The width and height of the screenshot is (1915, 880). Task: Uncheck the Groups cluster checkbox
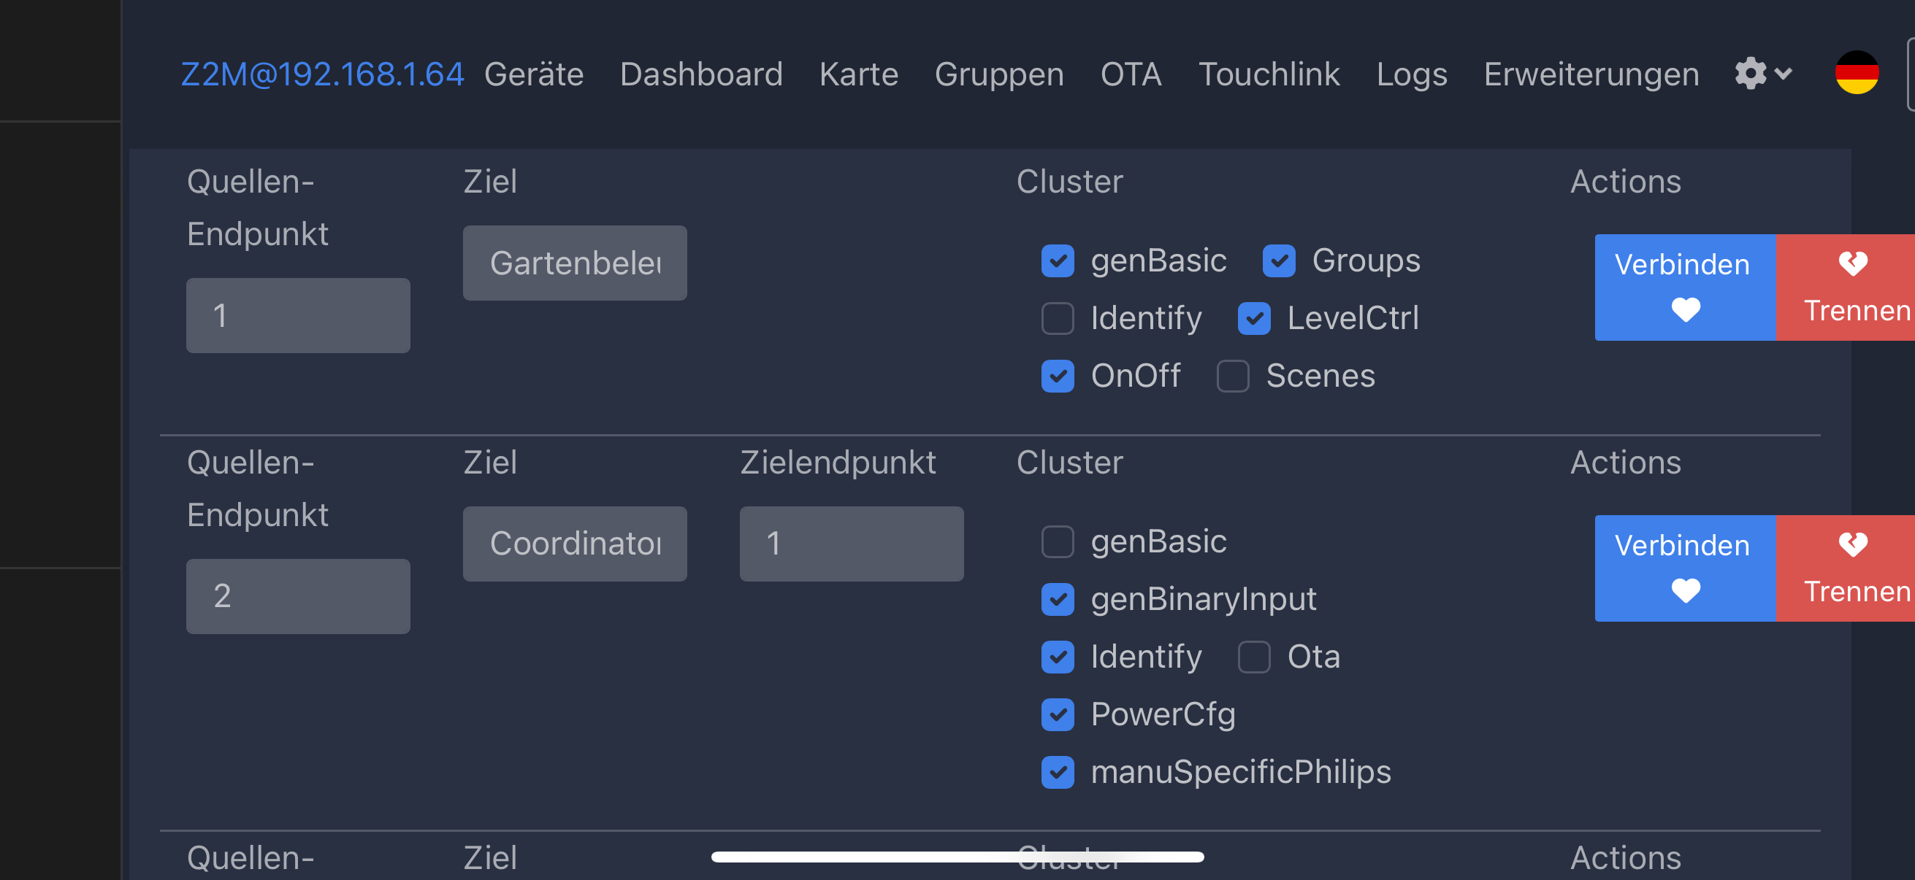(x=1279, y=260)
